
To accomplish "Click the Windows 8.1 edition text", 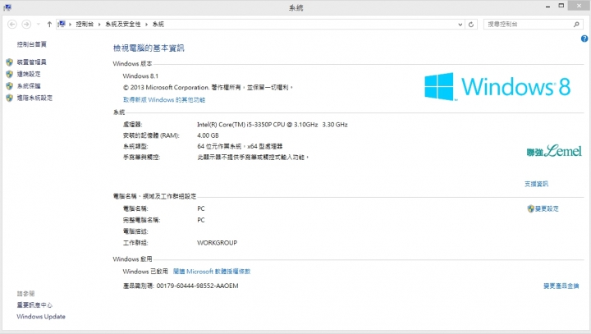I will pos(140,75).
